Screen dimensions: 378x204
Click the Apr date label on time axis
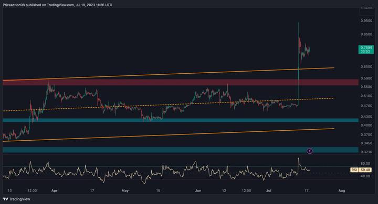54,190
